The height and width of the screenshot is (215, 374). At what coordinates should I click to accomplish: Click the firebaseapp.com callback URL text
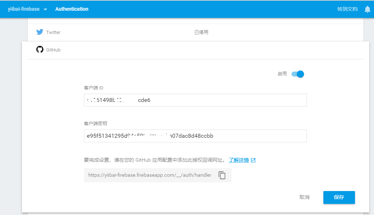[150, 175]
